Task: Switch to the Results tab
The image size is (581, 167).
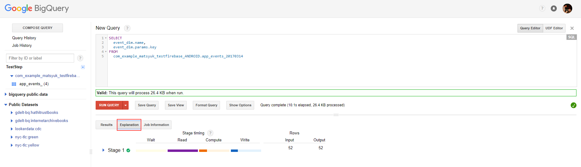Action: pyautogui.click(x=106, y=125)
